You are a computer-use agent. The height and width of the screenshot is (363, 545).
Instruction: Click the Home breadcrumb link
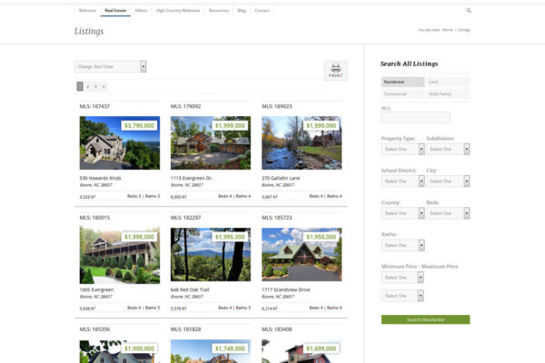coord(447,30)
